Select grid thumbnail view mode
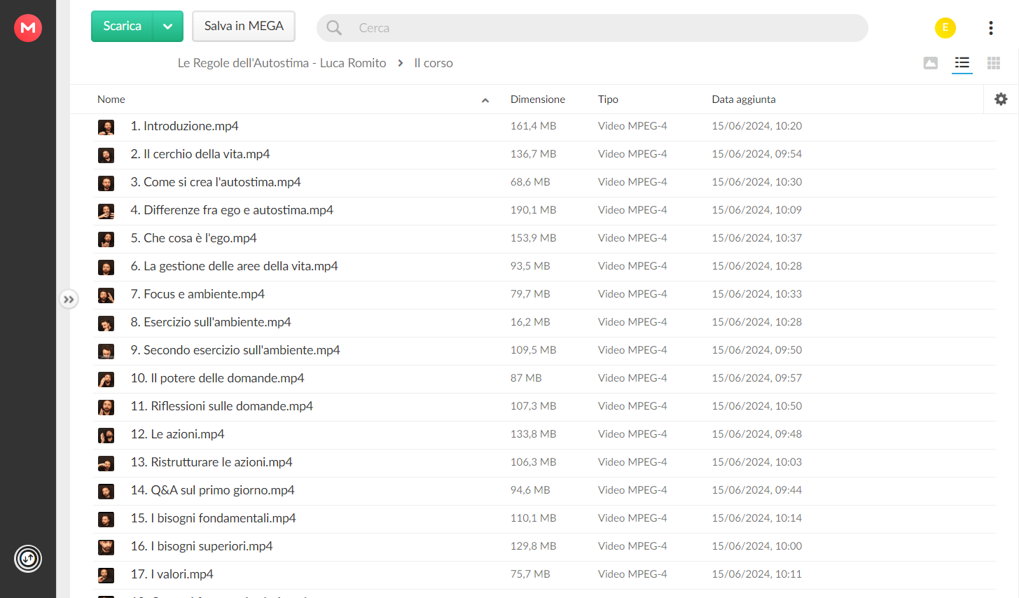 (993, 63)
